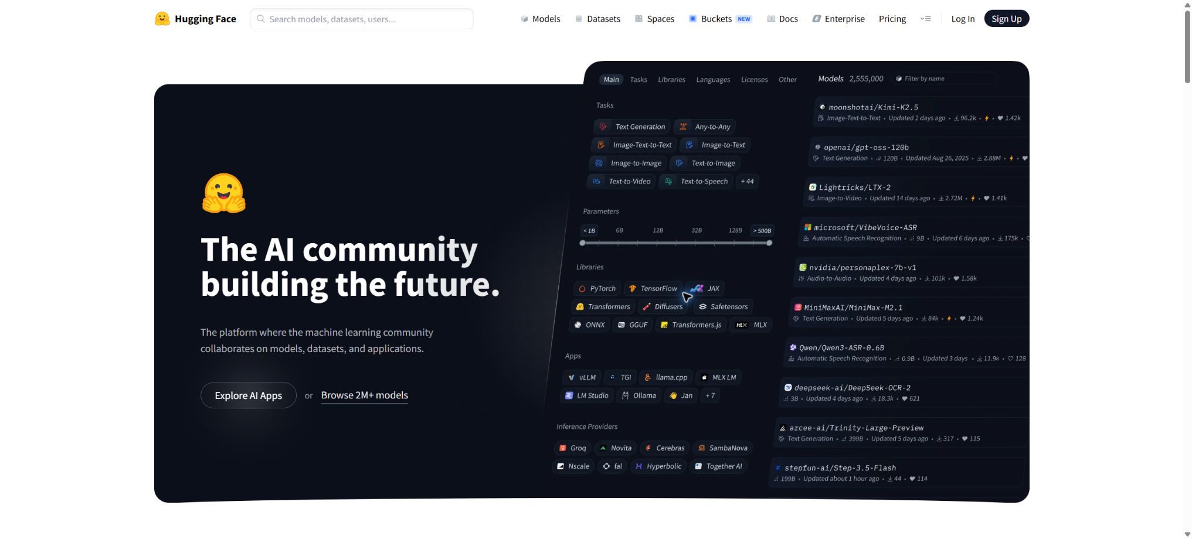
Task: Click the GGUF library icon
Action: coord(622,325)
